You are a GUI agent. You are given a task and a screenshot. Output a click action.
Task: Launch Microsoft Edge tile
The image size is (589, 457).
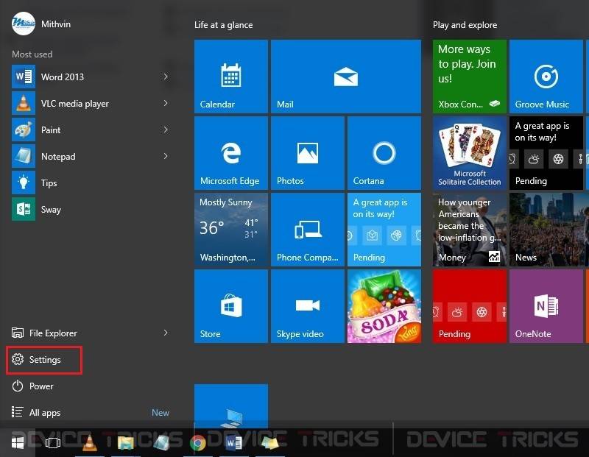click(x=230, y=152)
